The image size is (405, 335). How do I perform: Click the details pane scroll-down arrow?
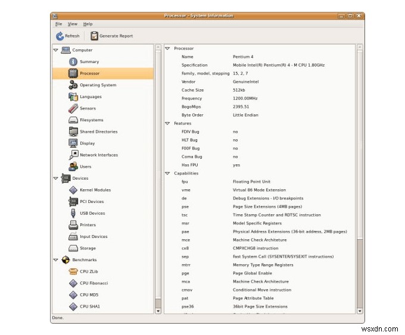[360, 311]
